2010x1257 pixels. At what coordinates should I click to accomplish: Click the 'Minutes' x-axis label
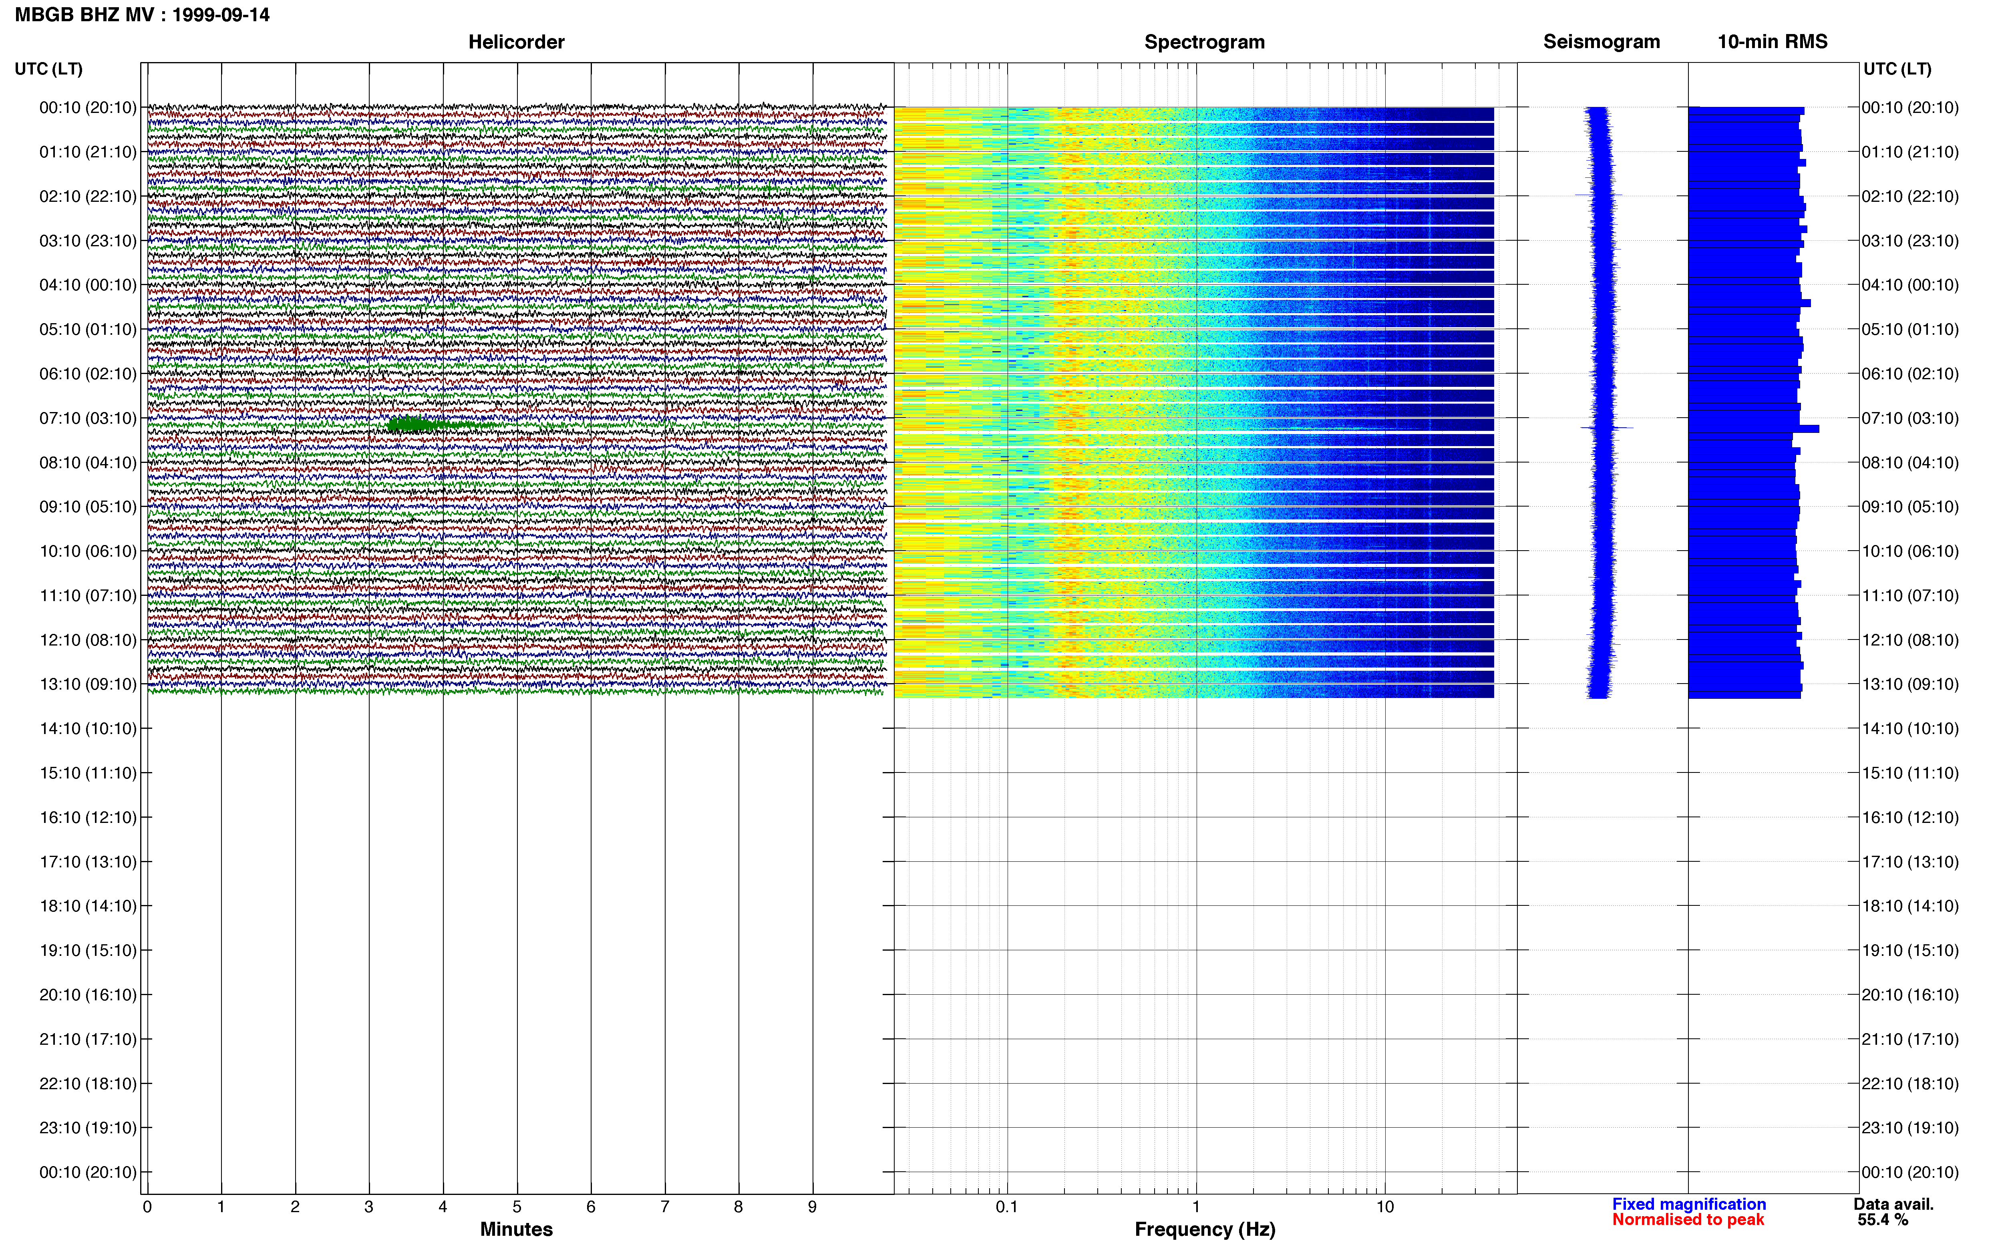tap(516, 1229)
